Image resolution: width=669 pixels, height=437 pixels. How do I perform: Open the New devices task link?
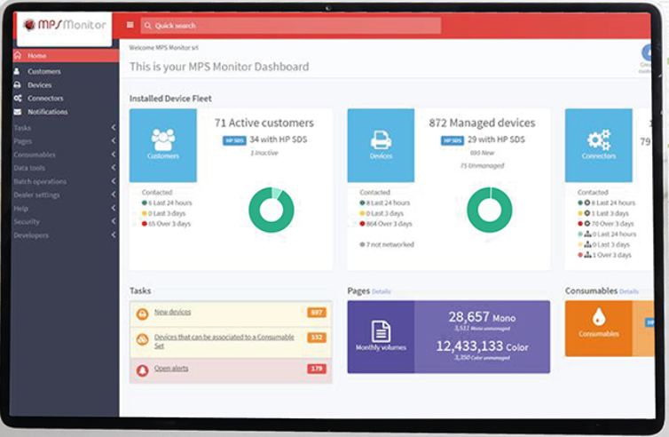point(172,313)
